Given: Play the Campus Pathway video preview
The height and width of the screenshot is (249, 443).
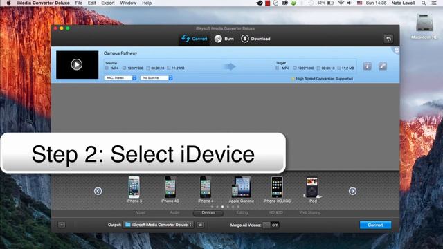Looking at the screenshot, I should (77, 64).
